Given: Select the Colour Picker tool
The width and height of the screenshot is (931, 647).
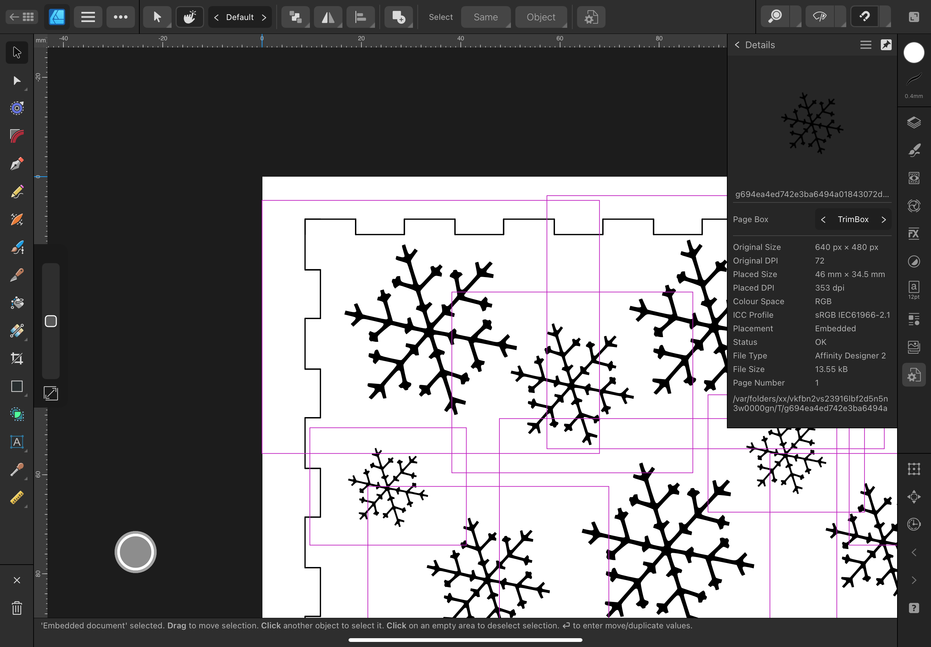Looking at the screenshot, I should [17, 470].
